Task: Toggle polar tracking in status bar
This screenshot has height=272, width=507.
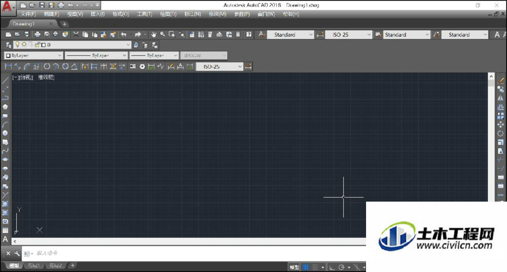Action: pyautogui.click(x=341, y=267)
